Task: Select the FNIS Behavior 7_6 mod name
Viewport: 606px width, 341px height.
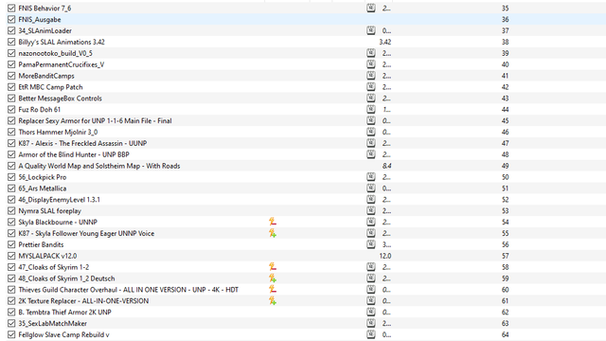Action: [45, 9]
